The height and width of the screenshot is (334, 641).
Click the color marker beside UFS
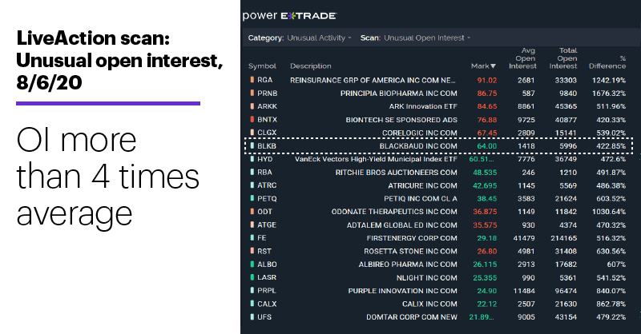point(252,317)
